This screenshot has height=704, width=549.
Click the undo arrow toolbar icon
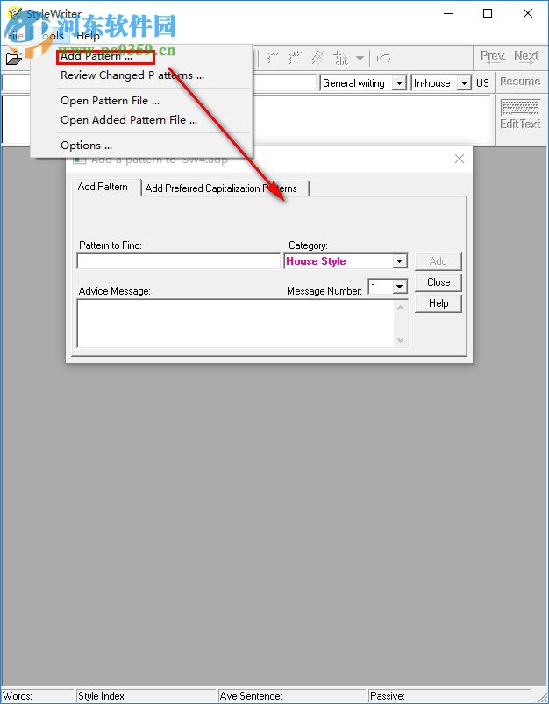click(x=383, y=58)
